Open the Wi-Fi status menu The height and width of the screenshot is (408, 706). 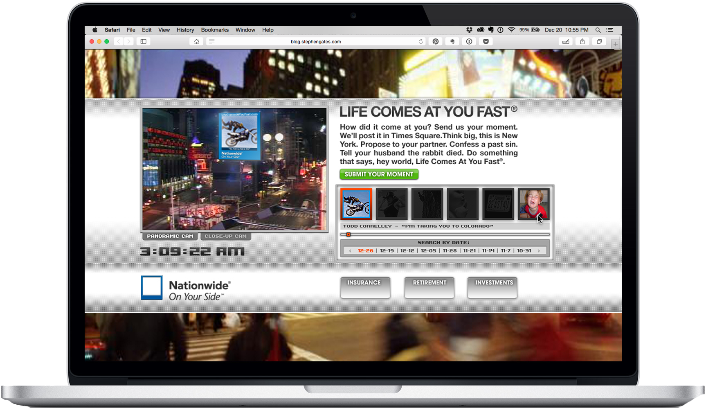pos(511,30)
